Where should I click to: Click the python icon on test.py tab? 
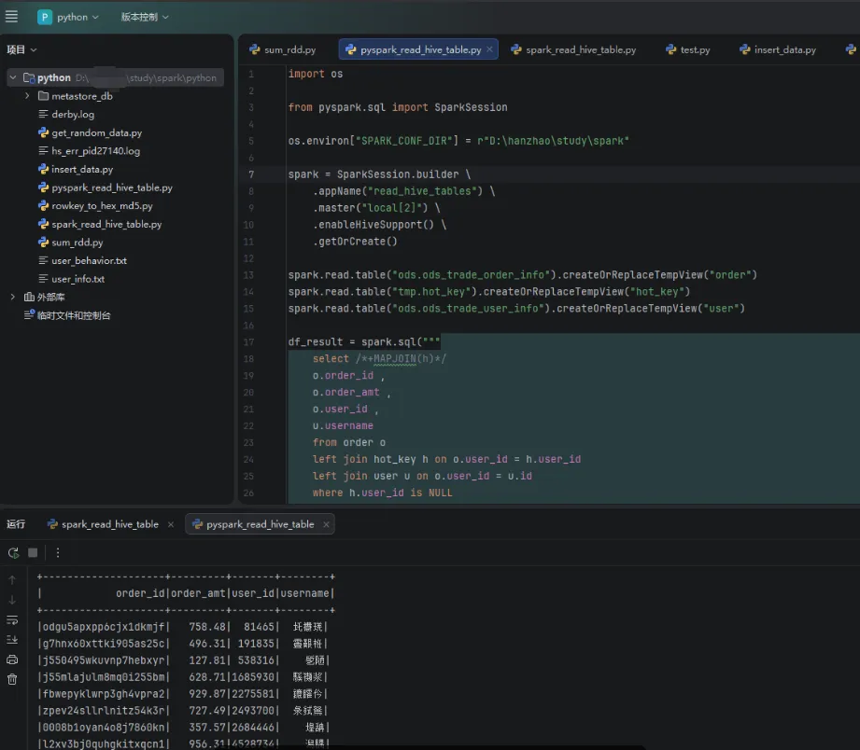[670, 49]
